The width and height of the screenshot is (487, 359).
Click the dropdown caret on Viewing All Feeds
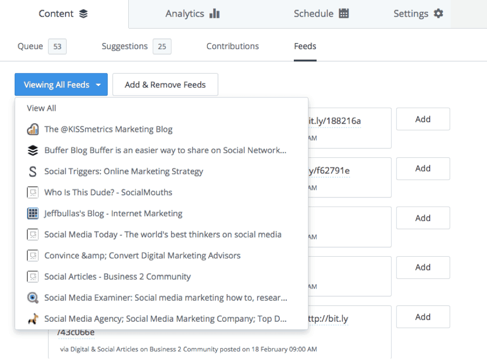pyautogui.click(x=98, y=85)
